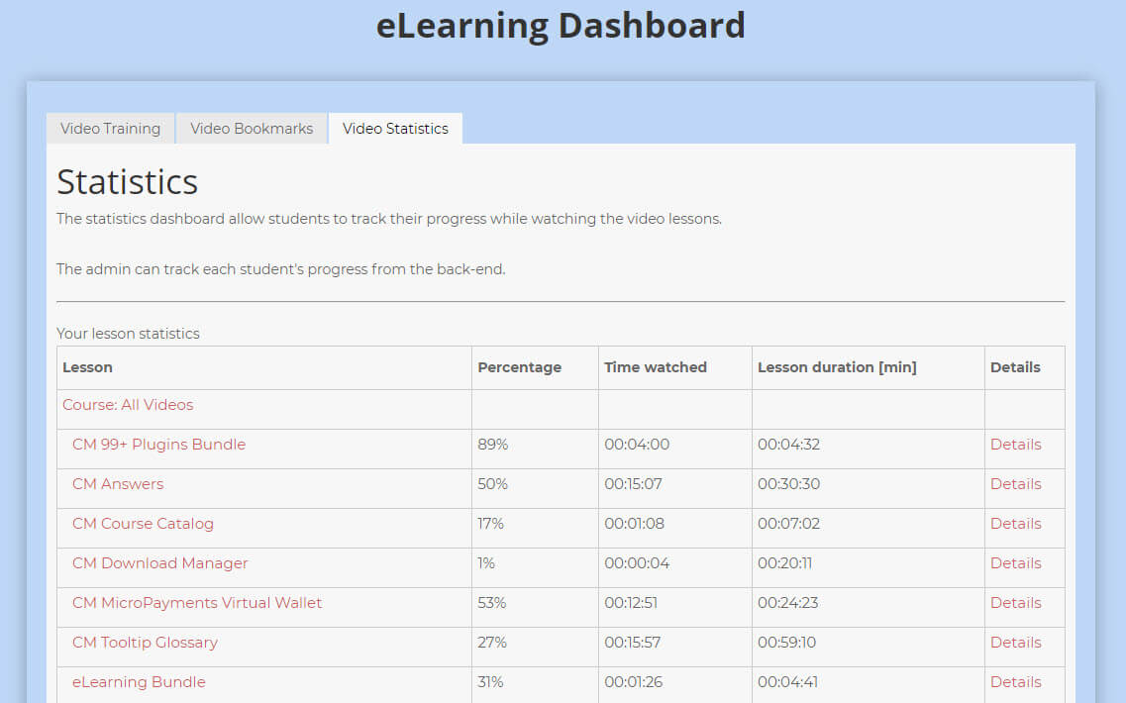Open the CM Download Manager lesson
The height and width of the screenshot is (703, 1126).
click(159, 563)
